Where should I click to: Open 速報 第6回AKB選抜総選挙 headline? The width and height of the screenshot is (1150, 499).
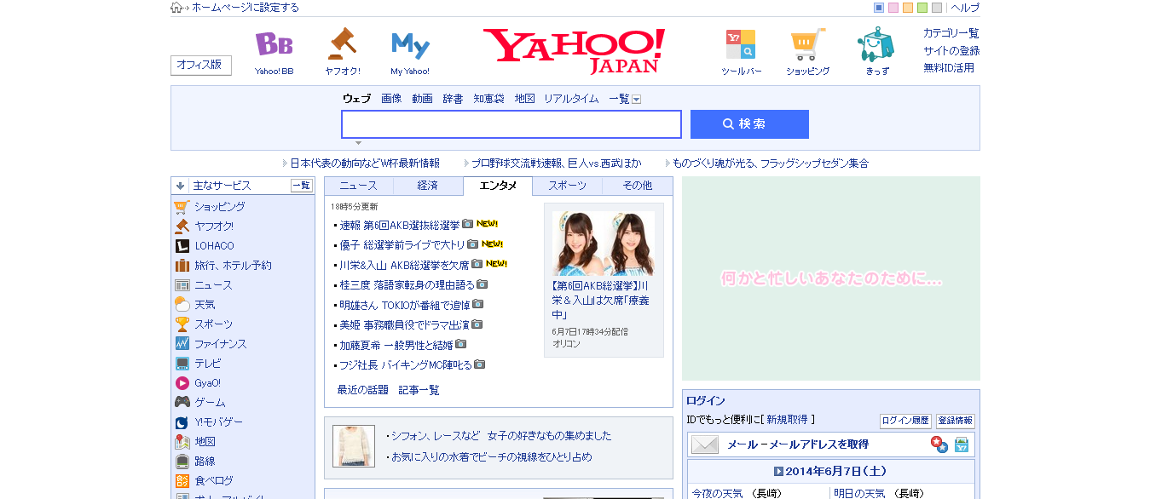[399, 225]
